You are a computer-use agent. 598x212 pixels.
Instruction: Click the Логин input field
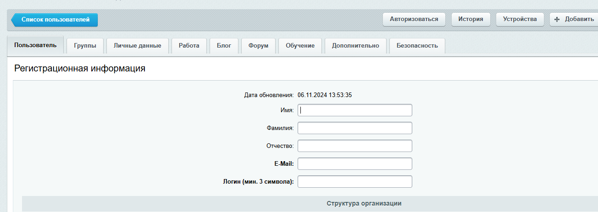tap(355, 182)
